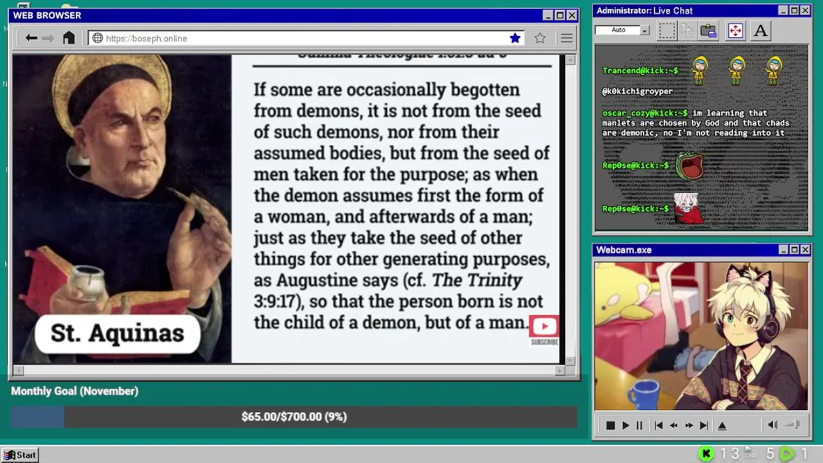Click the Trancend@kick username in chat

(x=640, y=70)
